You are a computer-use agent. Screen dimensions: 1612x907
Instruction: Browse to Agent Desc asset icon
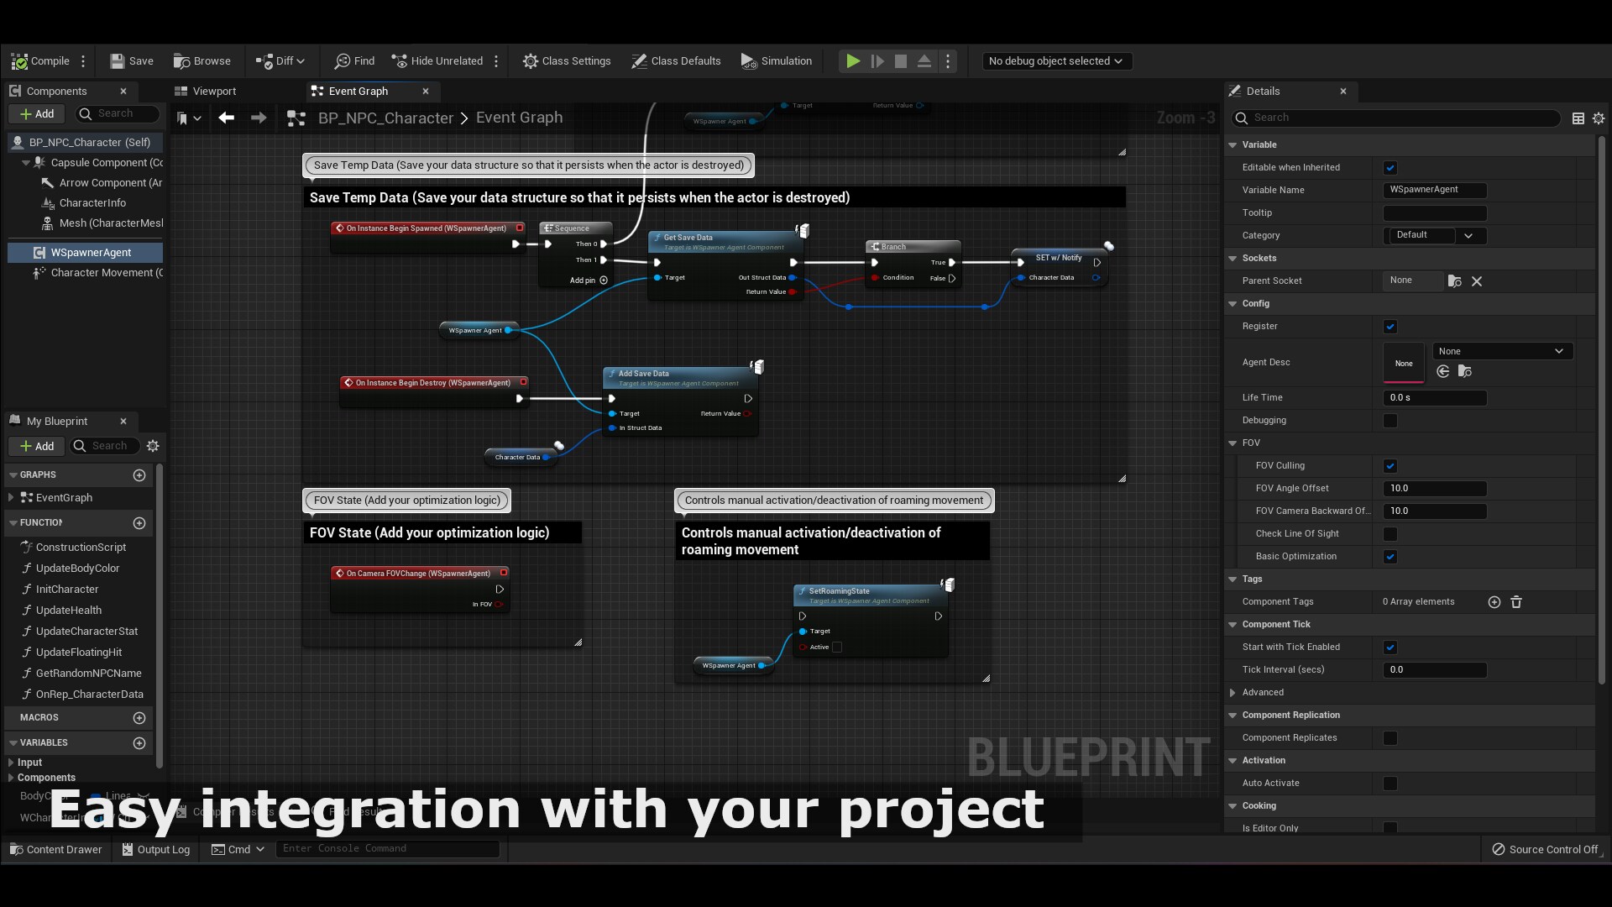tap(1464, 371)
